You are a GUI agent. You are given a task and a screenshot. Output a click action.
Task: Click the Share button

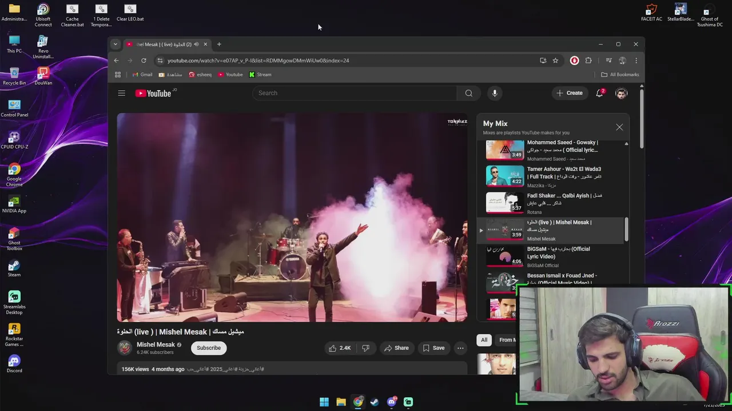(396, 348)
